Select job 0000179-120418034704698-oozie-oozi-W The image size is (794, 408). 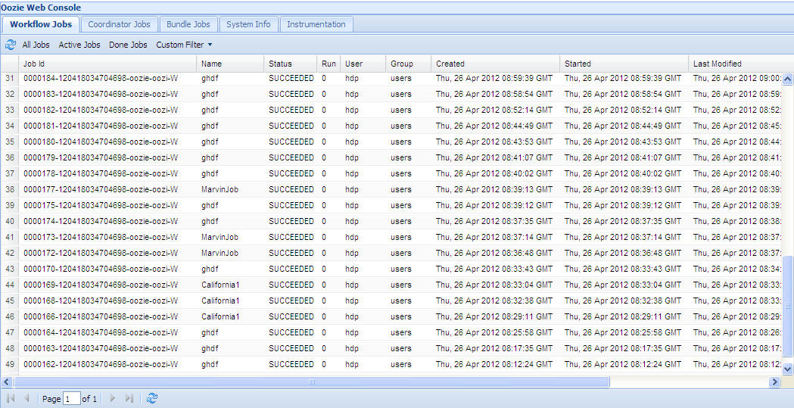click(x=101, y=158)
